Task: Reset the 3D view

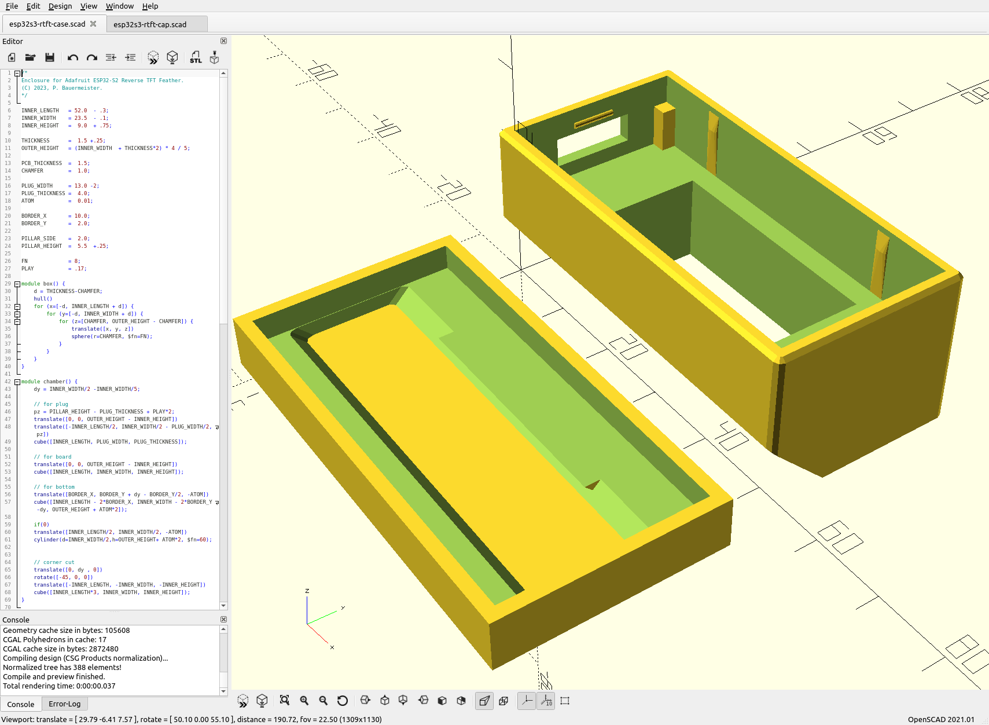Action: 343,701
